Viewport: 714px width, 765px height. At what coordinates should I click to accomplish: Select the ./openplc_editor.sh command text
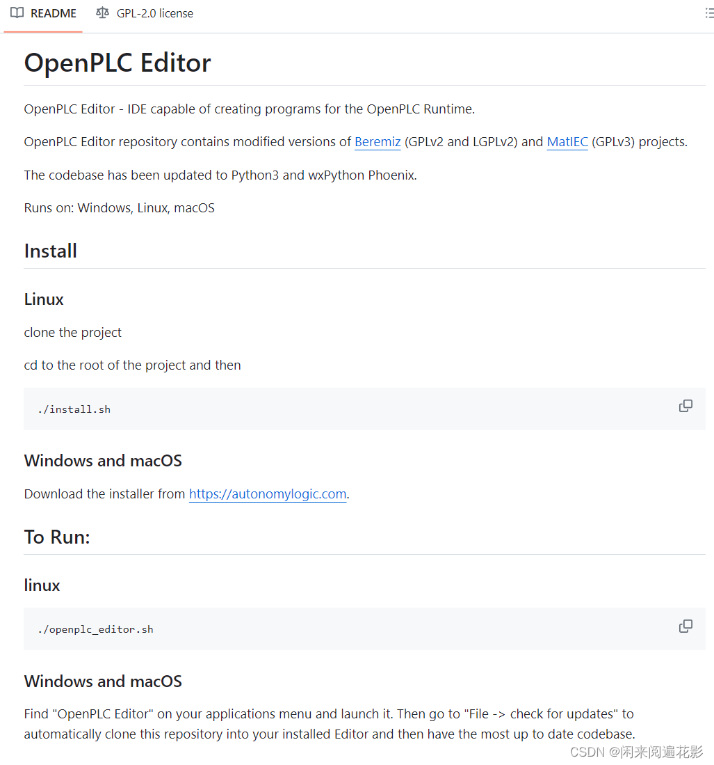(x=95, y=629)
